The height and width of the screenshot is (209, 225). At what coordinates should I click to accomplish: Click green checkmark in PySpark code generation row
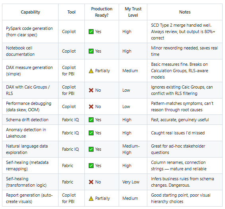point(91,32)
